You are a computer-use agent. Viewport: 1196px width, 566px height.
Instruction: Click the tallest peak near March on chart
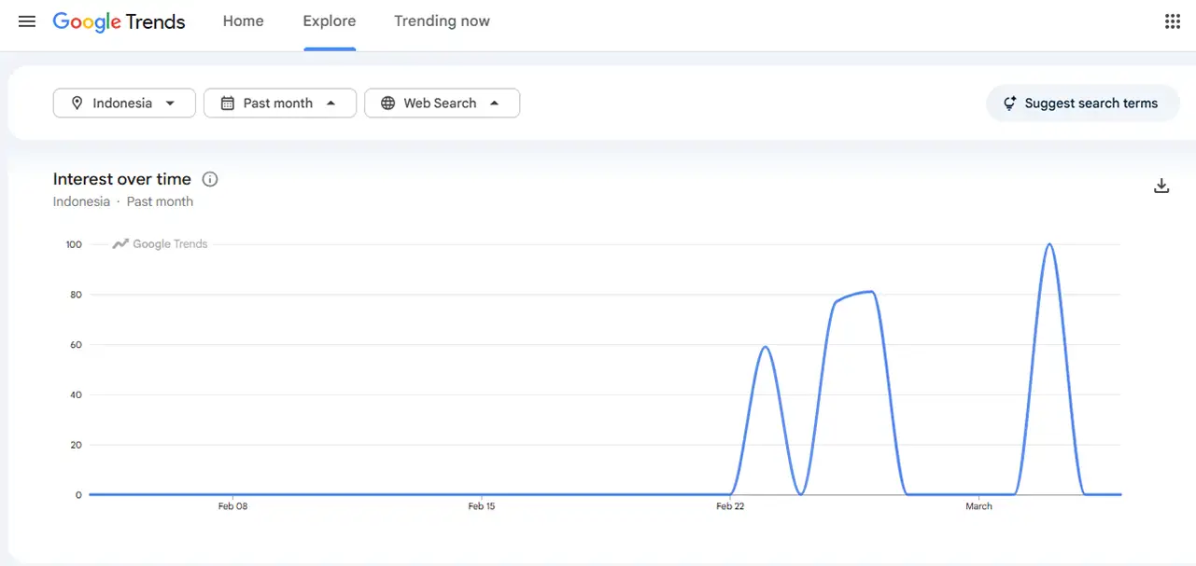[x=1048, y=244]
